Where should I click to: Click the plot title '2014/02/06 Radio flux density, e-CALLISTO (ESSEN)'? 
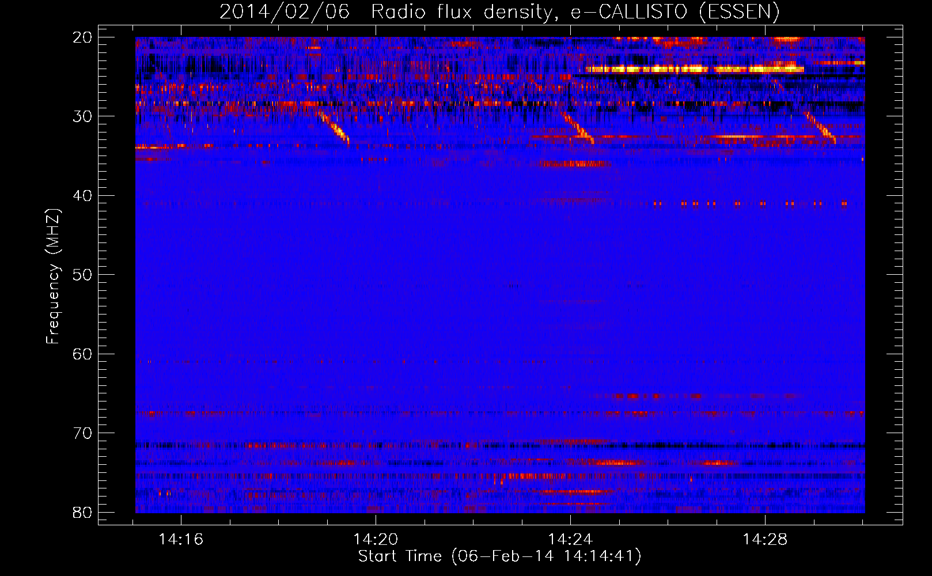499,12
